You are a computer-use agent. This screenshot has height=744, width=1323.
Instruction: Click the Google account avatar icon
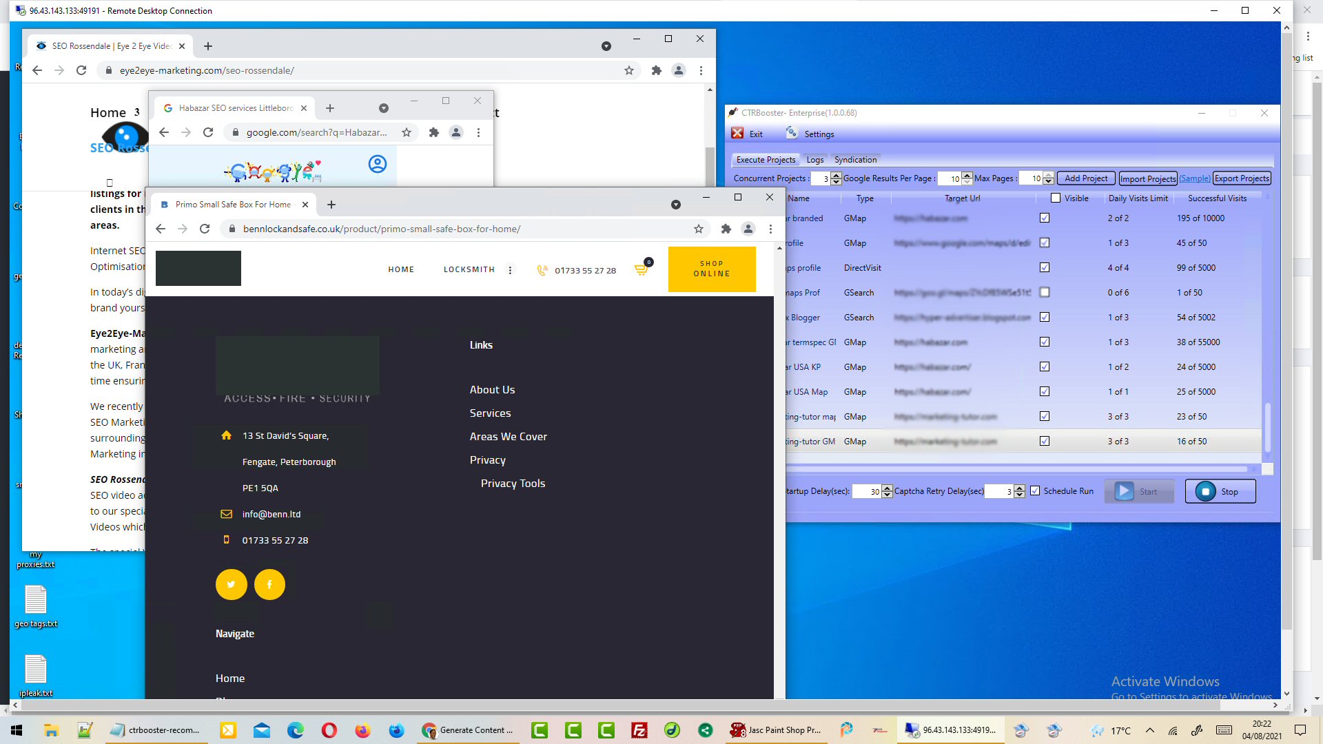377,164
